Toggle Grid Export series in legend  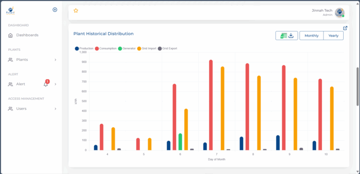[x=167, y=48]
